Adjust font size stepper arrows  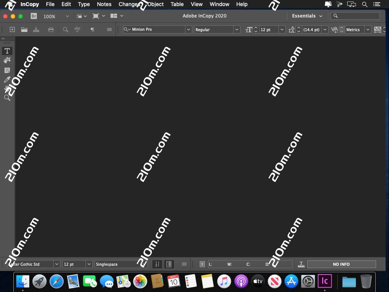coord(256,30)
